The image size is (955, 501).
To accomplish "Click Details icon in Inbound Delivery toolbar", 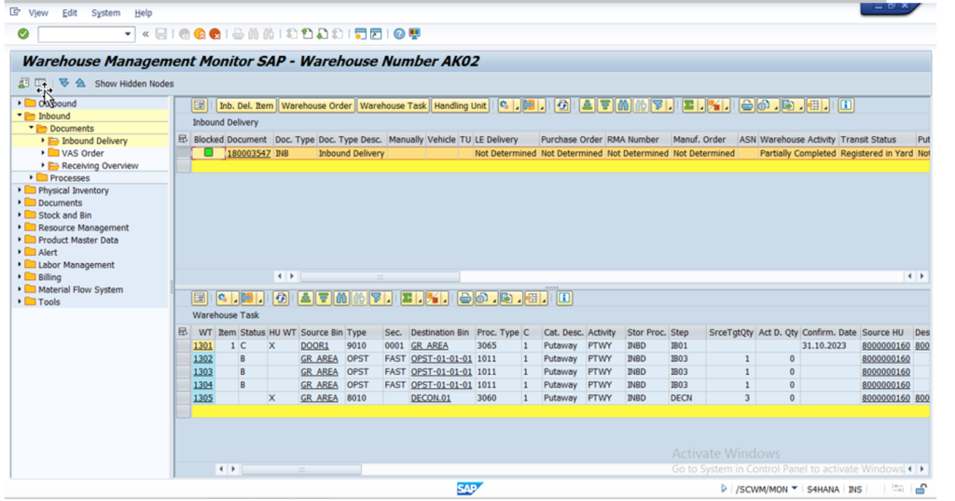I will click(x=200, y=105).
